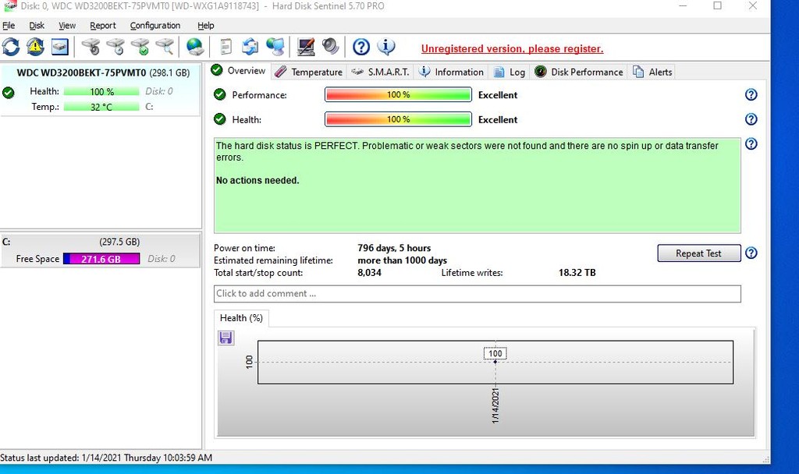Click the globe with monitor toolbar icon
This screenshot has height=474, width=799.
[275, 47]
